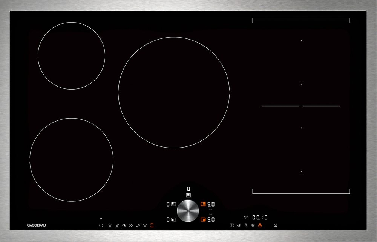Tap the Wi-Fi status icon beside the timer
This screenshot has width=377, height=242.
pyautogui.click(x=246, y=217)
